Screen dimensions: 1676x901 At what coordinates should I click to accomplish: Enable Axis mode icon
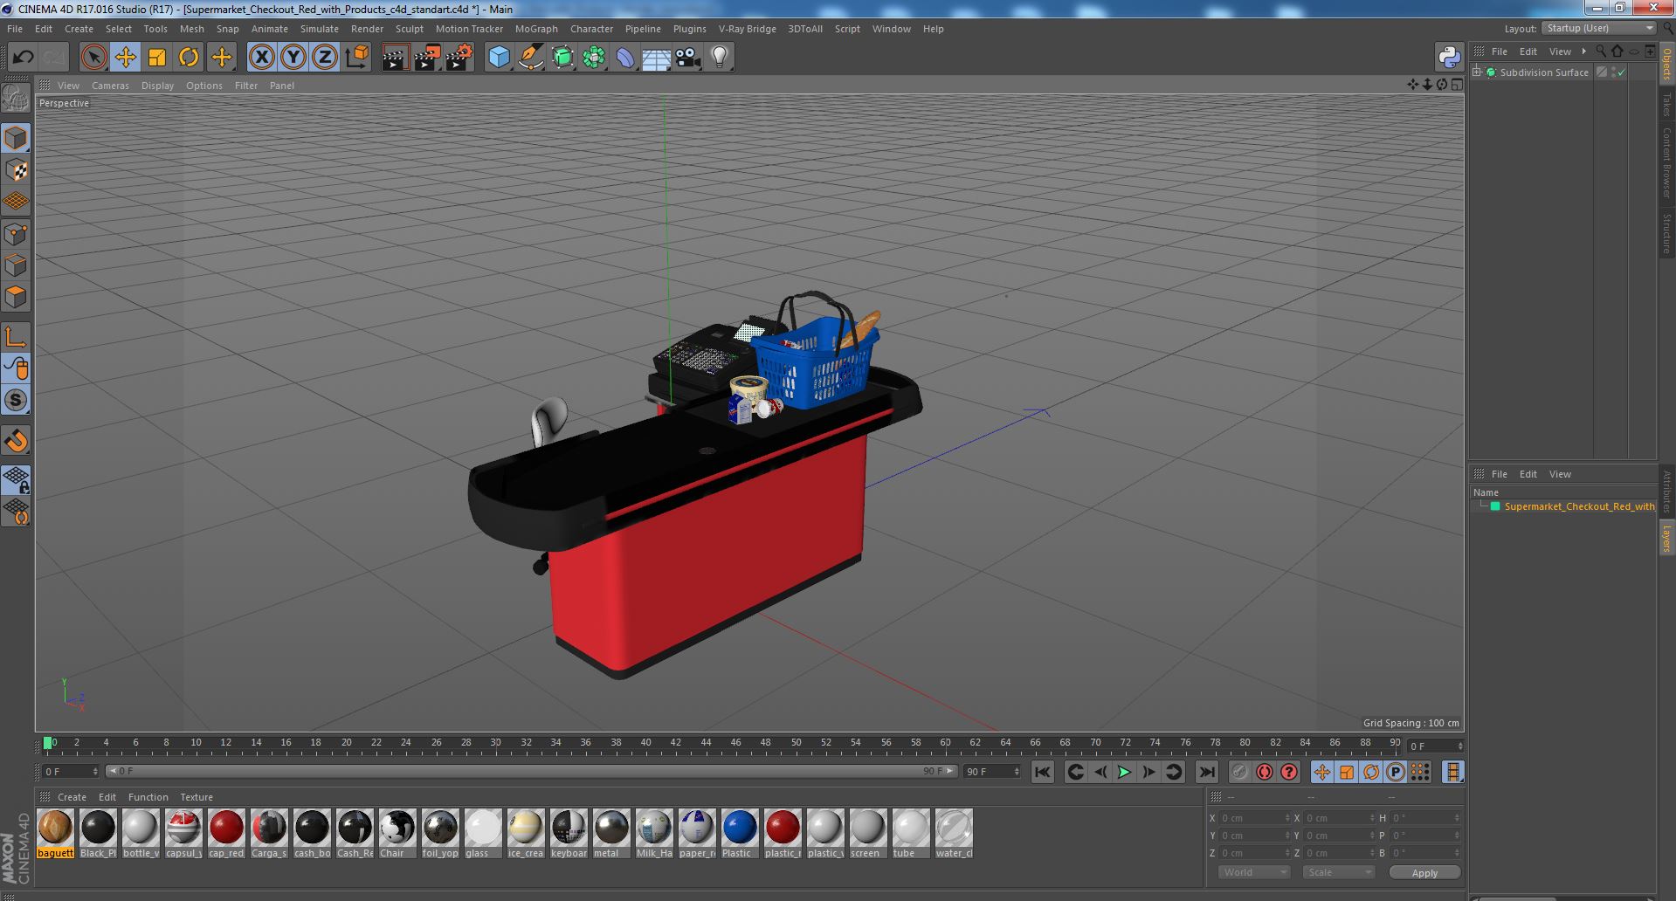point(16,337)
